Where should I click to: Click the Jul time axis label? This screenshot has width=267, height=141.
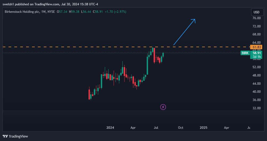coord(156,128)
